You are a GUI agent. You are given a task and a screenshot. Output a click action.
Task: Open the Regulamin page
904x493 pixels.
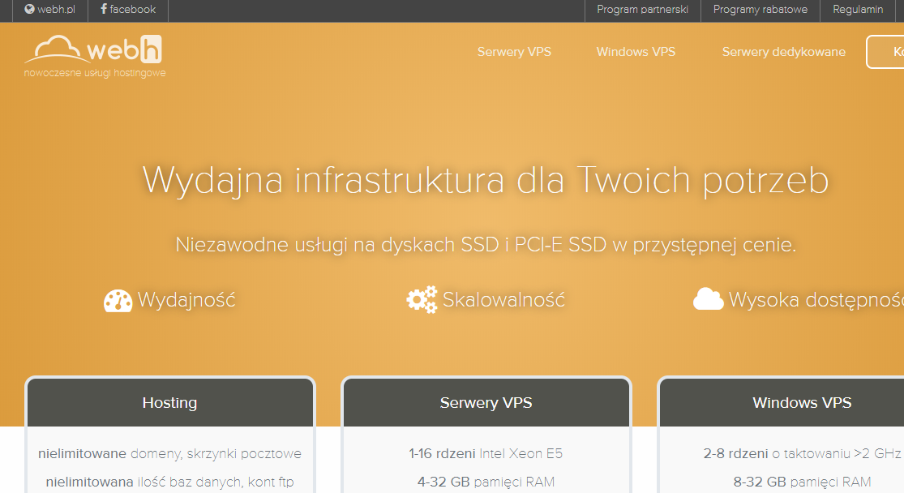tap(858, 10)
